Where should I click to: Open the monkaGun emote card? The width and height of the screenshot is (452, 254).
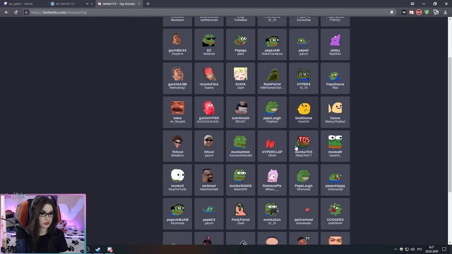(x=272, y=214)
